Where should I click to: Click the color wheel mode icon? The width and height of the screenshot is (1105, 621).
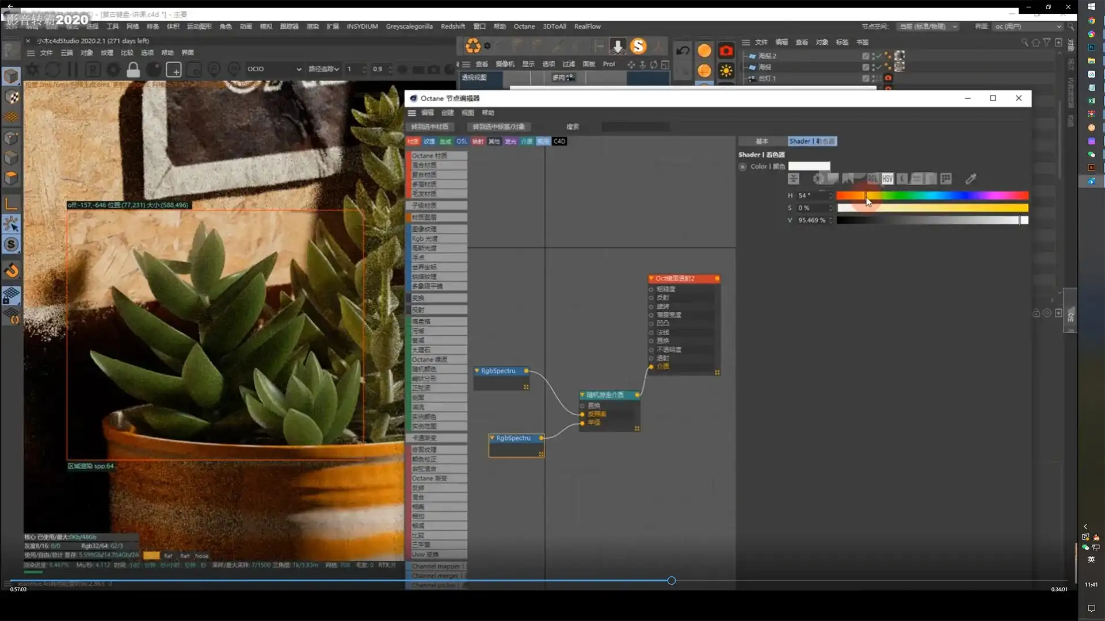818,179
